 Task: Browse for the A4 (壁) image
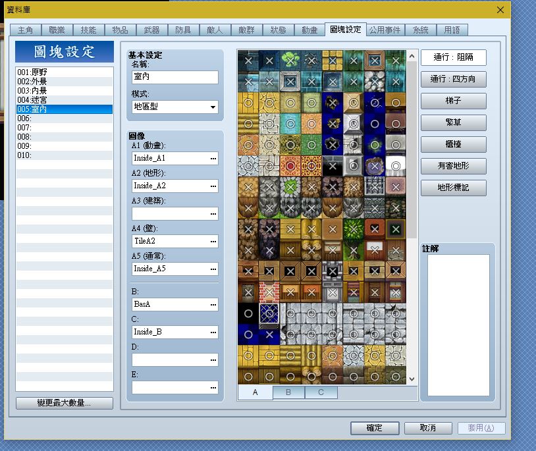point(213,241)
